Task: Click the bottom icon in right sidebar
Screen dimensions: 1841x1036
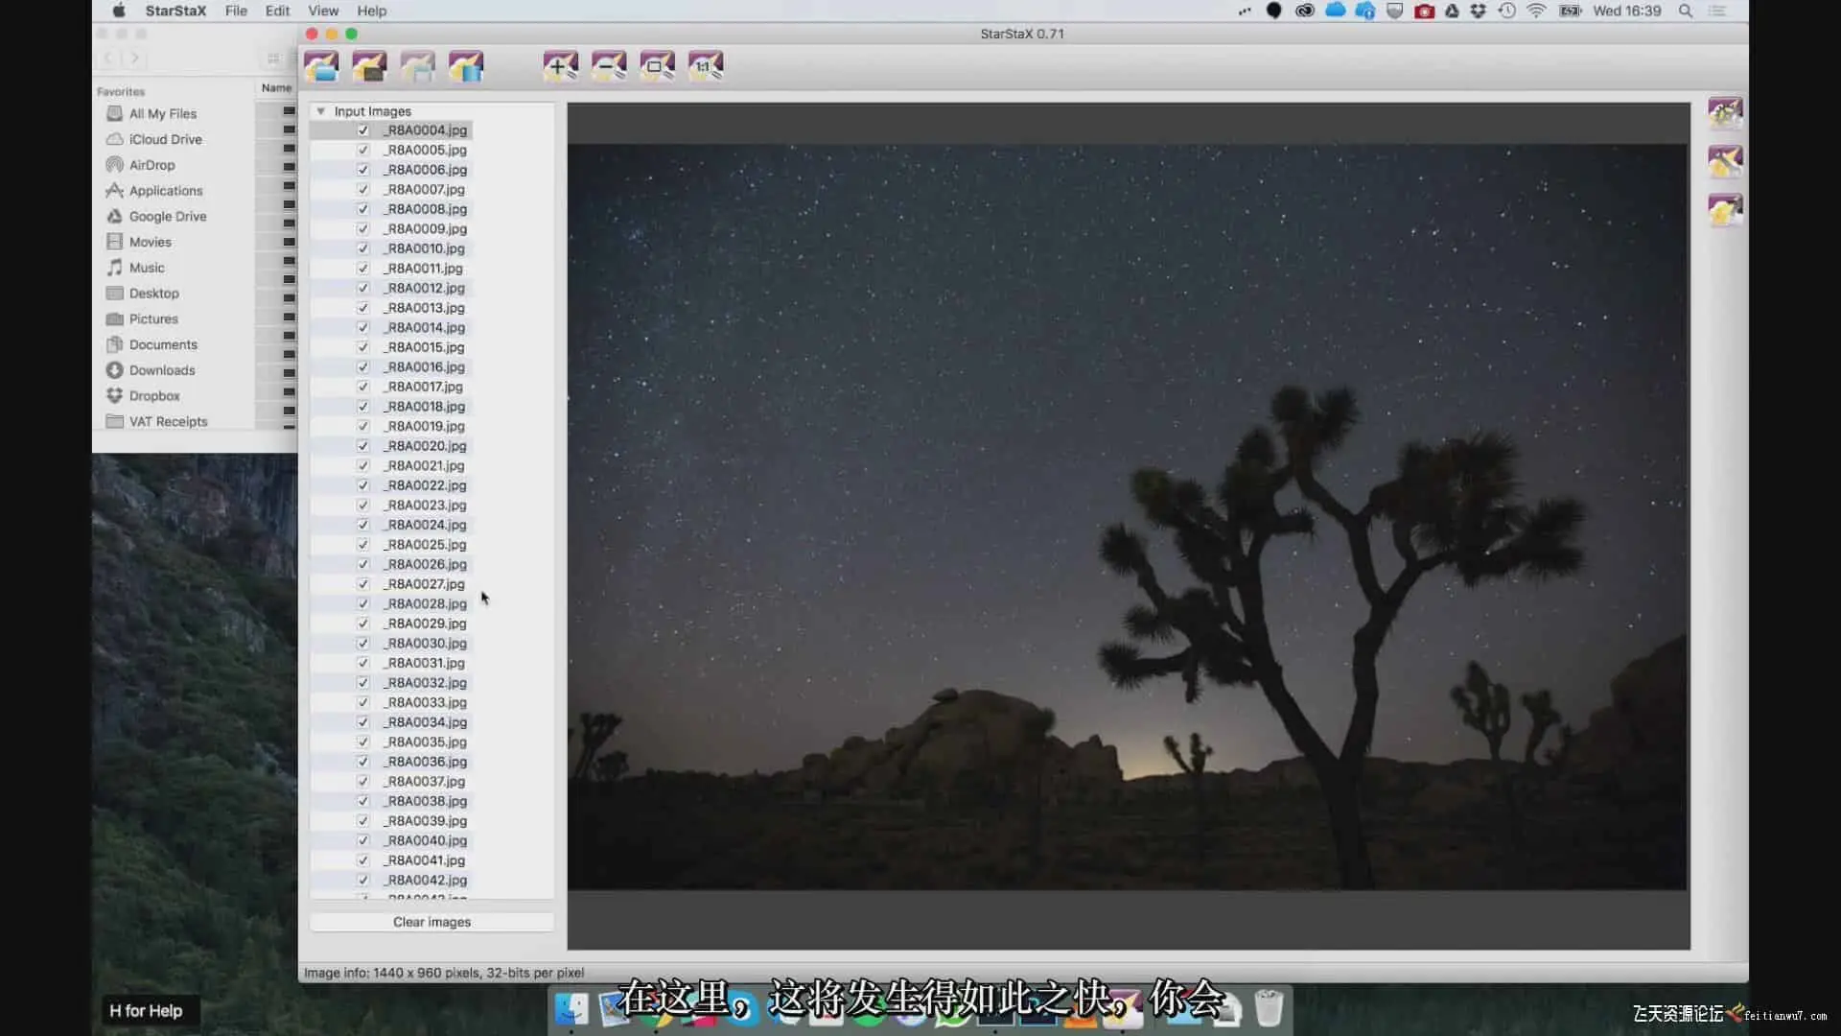Action: pos(1725,210)
